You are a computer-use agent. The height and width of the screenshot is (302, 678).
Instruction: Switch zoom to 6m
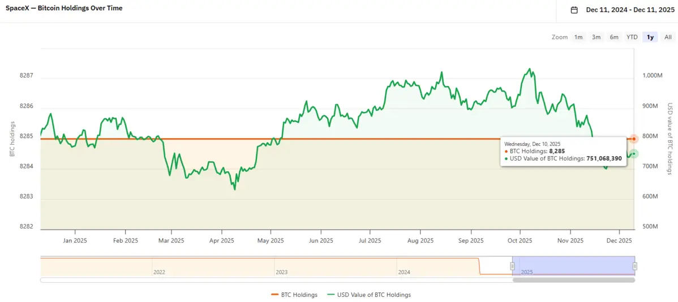tap(614, 37)
